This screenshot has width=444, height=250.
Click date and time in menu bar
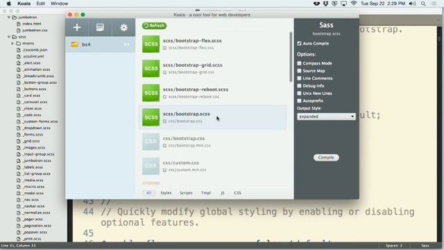point(383,3)
